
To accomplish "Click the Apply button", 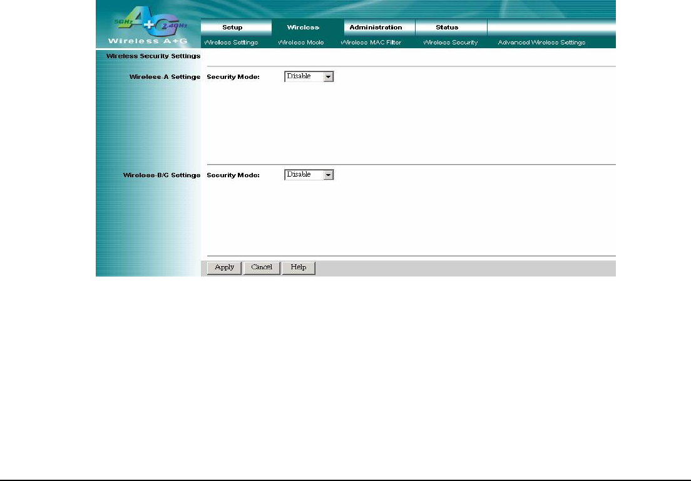I will pyautogui.click(x=224, y=267).
